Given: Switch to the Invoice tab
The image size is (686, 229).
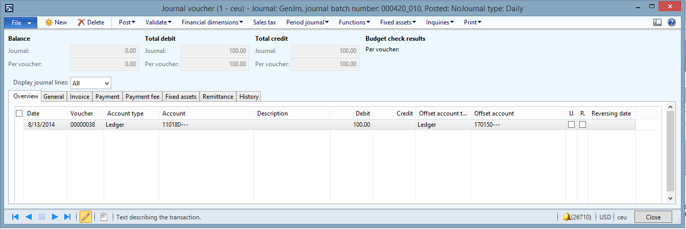Looking at the screenshot, I should 80,97.
